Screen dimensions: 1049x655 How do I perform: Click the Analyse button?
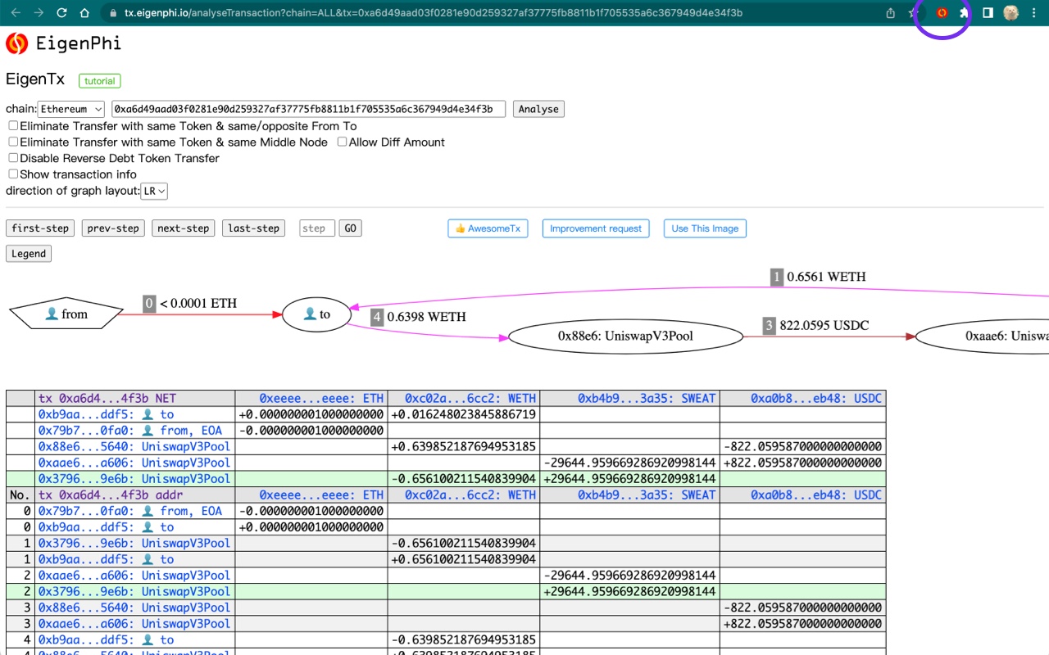coord(538,109)
